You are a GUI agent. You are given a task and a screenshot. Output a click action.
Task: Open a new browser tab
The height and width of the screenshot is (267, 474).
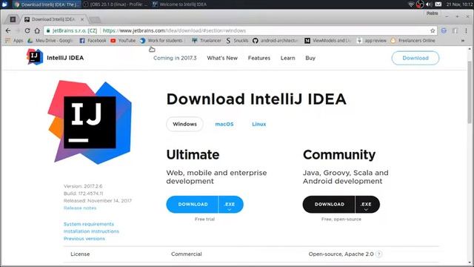coord(95,20)
